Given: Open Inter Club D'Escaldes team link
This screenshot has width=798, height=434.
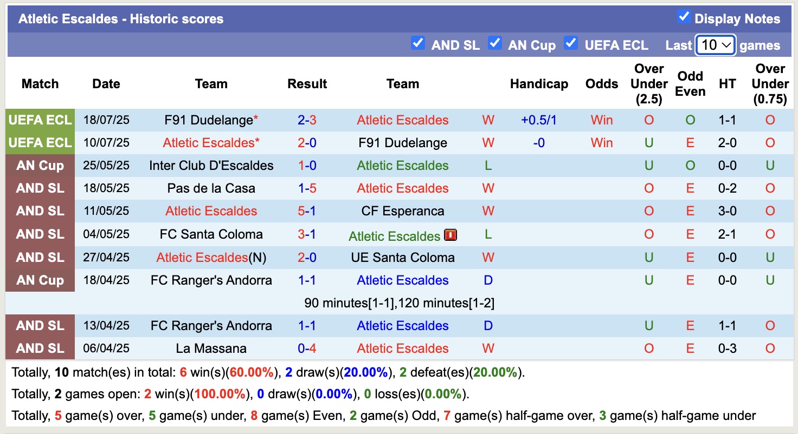Looking at the screenshot, I should pyautogui.click(x=211, y=166).
